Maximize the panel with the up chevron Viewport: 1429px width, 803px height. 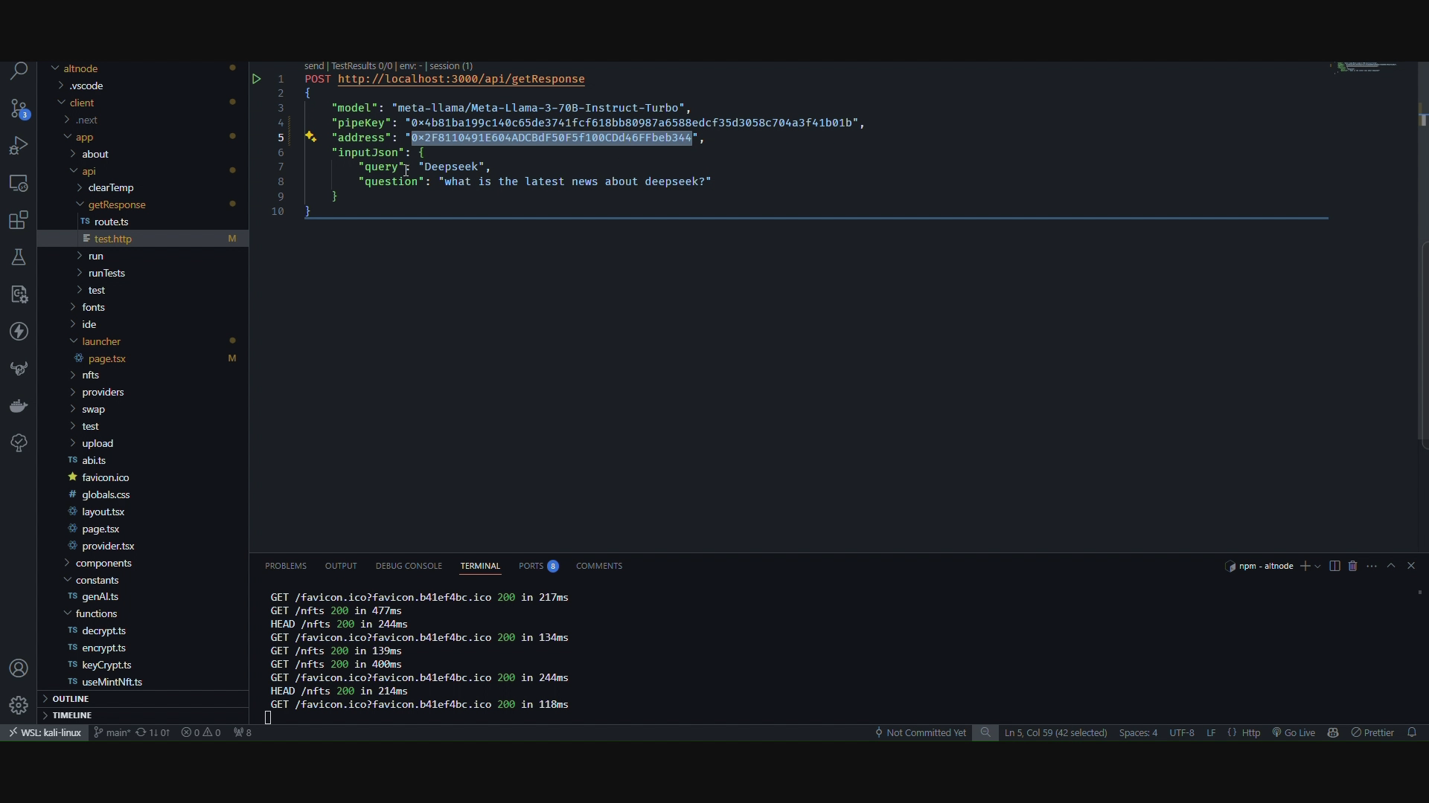1391,567
